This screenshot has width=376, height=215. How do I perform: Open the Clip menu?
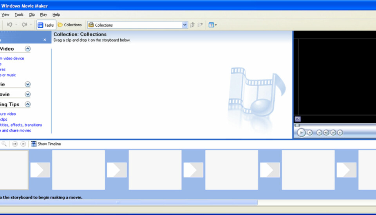[x=32, y=15]
